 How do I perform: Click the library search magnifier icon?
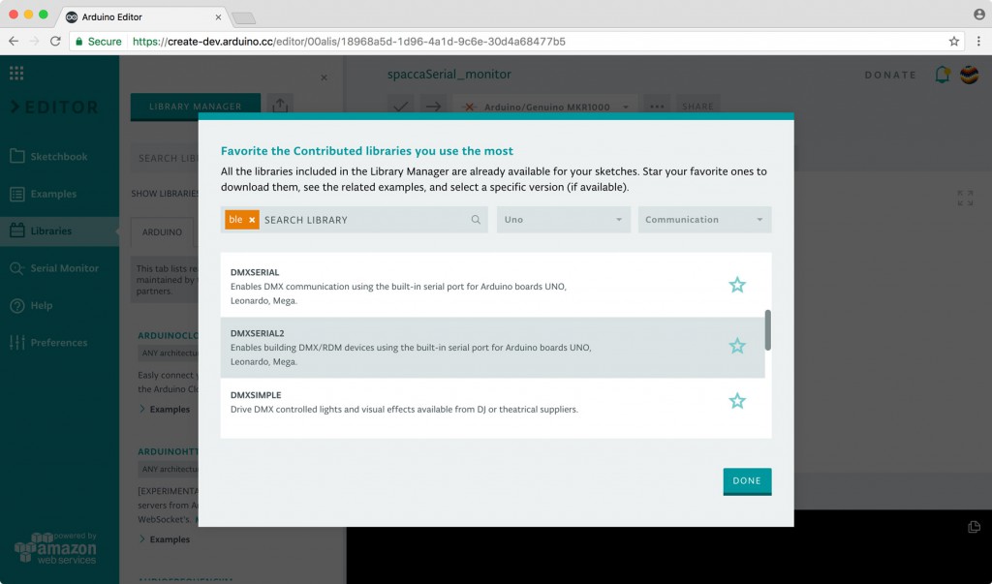tap(476, 220)
